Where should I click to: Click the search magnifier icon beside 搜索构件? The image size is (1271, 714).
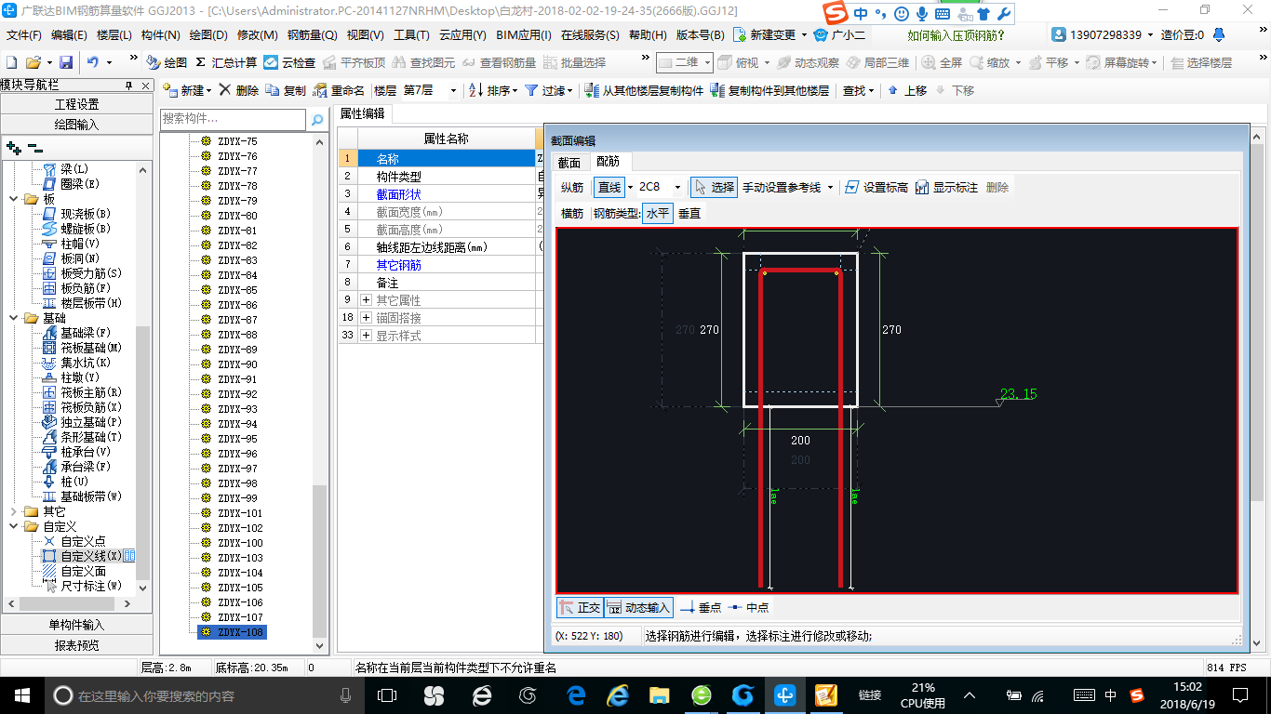coord(316,119)
